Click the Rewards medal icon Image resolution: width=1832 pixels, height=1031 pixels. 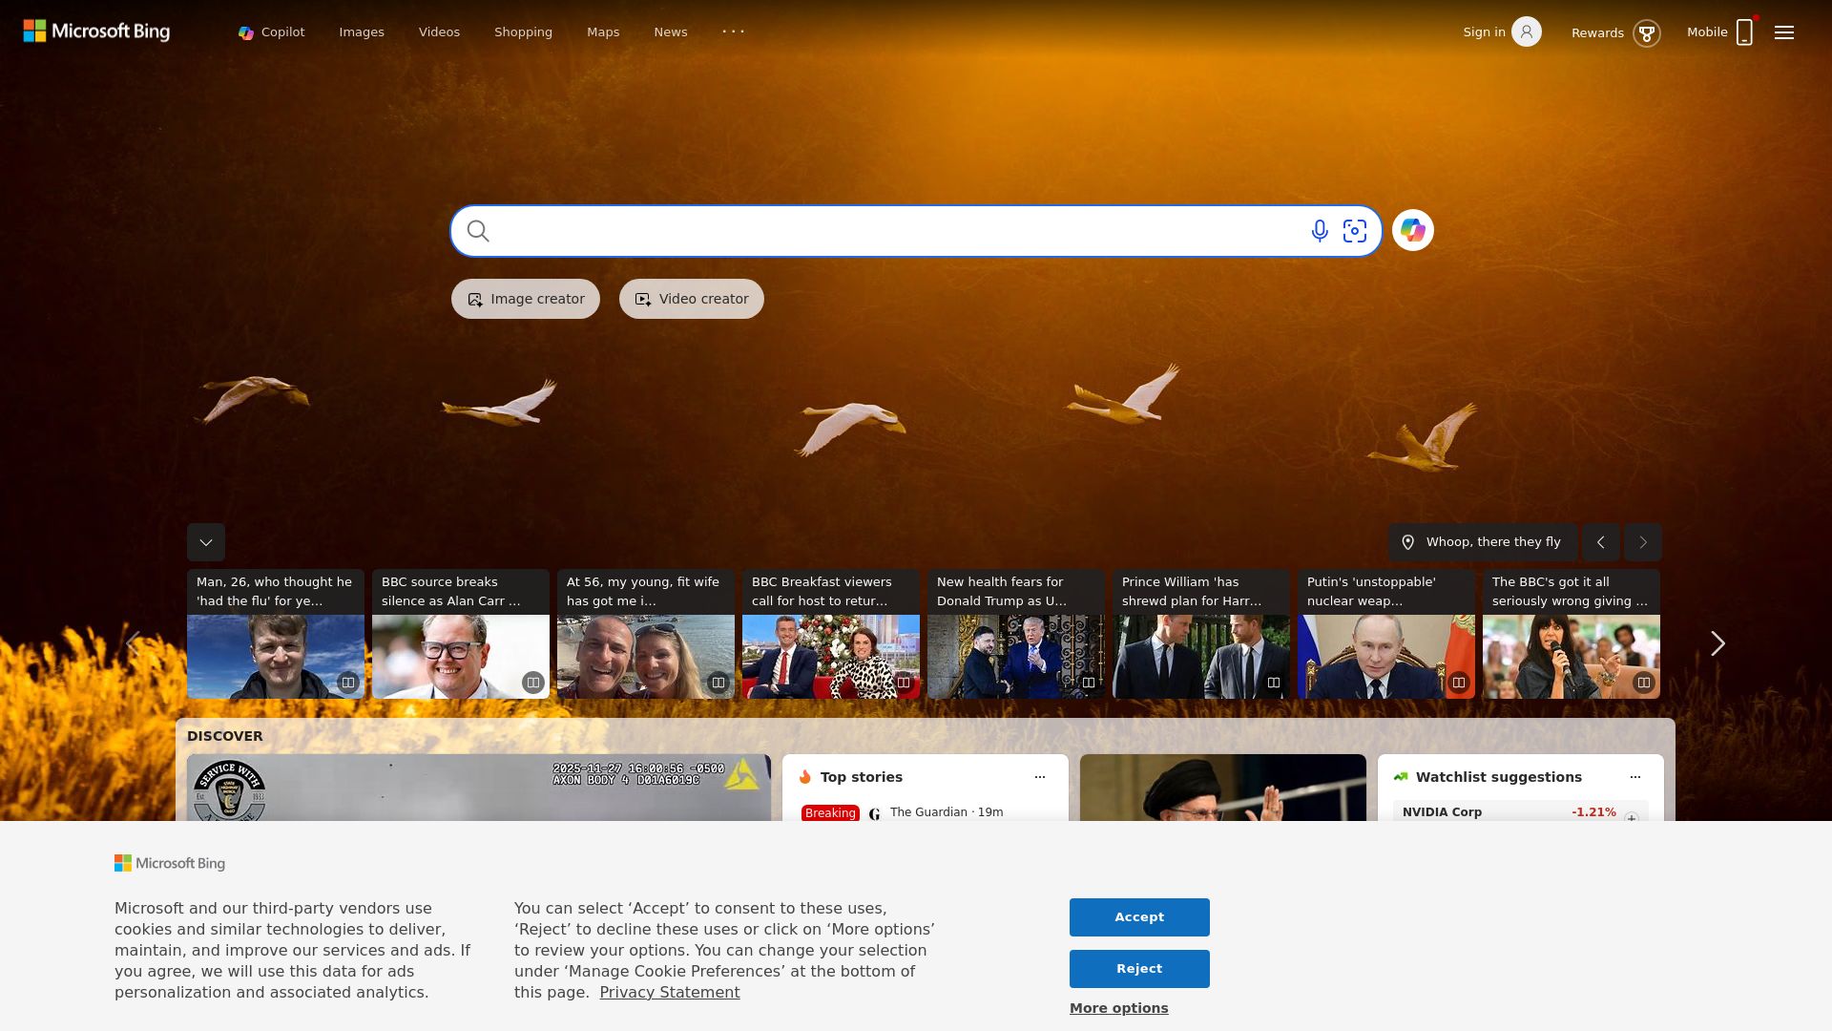pos(1647,32)
